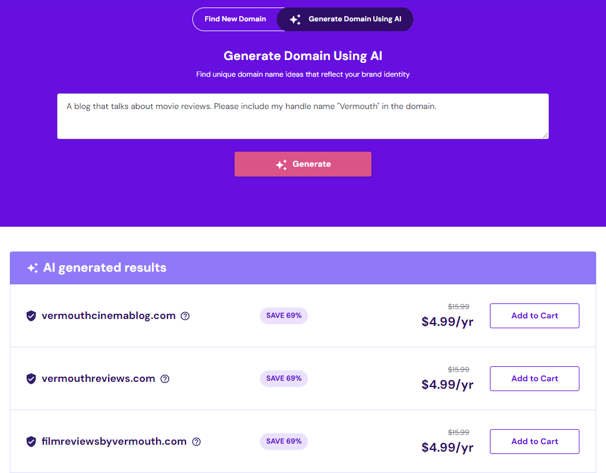Add filmreviewsbyvermouth.com to cart

[x=534, y=441]
